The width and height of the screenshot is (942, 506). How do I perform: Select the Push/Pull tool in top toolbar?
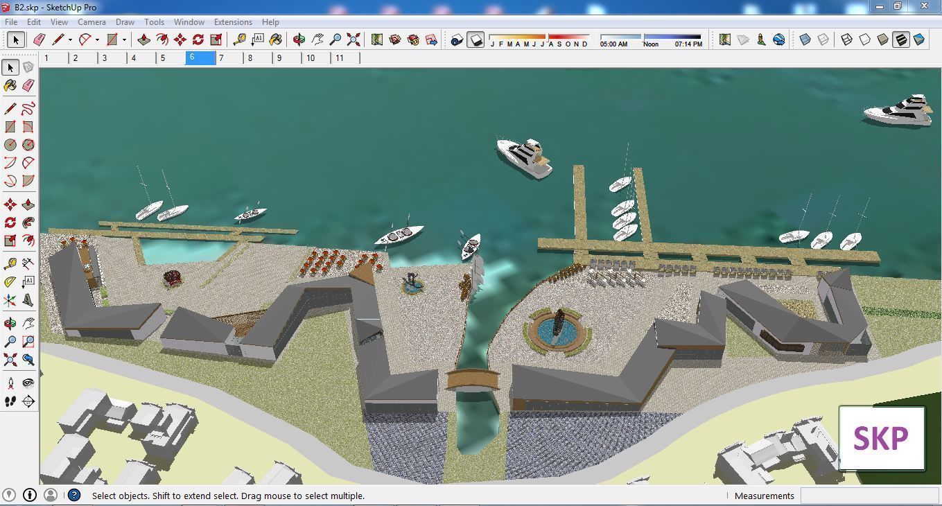coord(144,40)
